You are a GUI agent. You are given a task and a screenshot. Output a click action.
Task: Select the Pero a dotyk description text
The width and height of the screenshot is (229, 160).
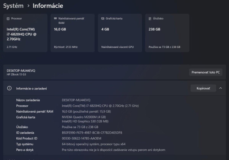click(x=114, y=150)
